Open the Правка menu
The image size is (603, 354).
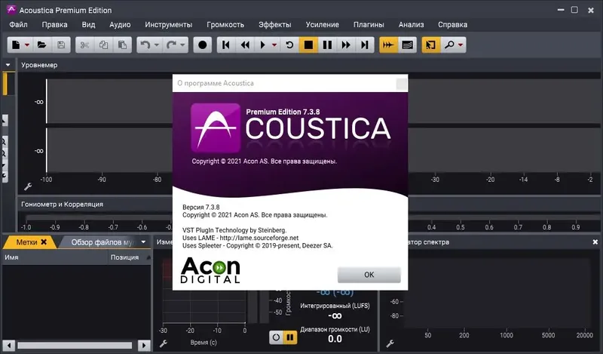click(x=54, y=25)
